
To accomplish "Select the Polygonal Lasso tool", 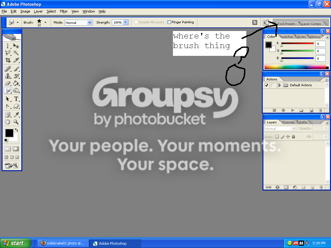I will [x=8, y=53].
